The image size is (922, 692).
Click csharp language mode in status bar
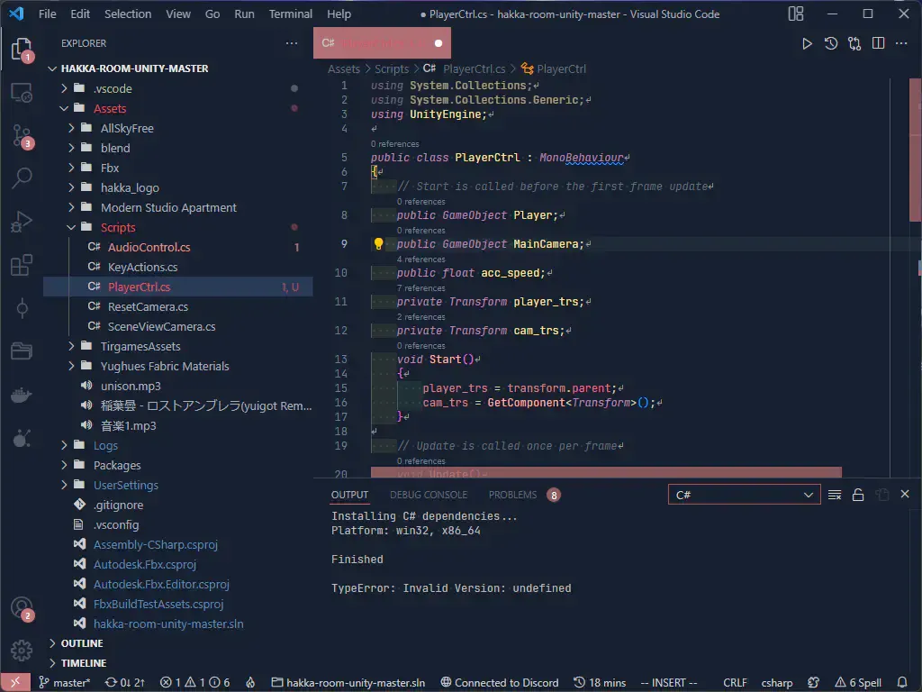776,683
